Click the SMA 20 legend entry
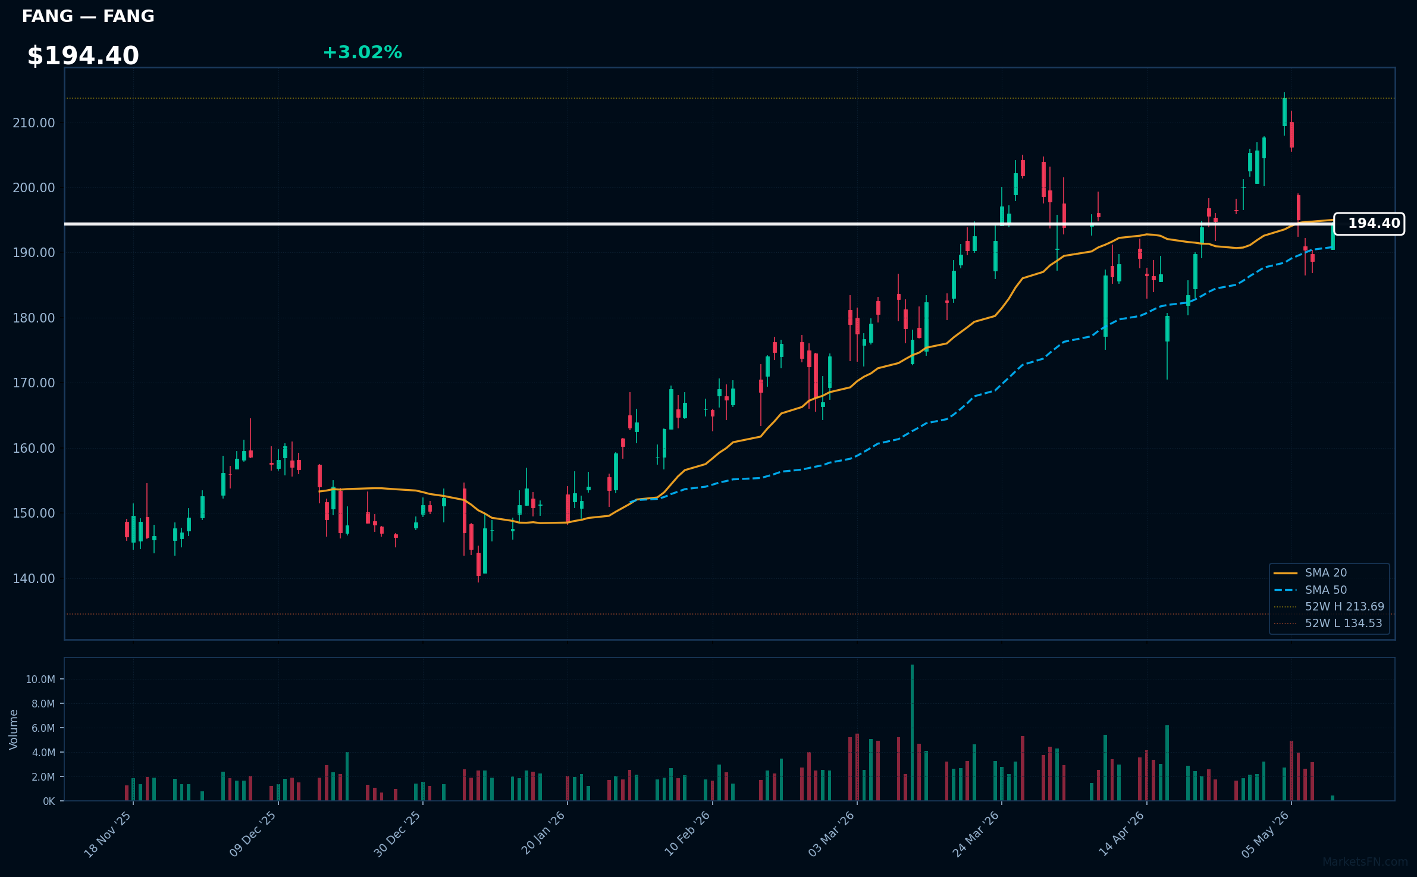Screen dimensions: 1417x877 click(x=1310, y=572)
